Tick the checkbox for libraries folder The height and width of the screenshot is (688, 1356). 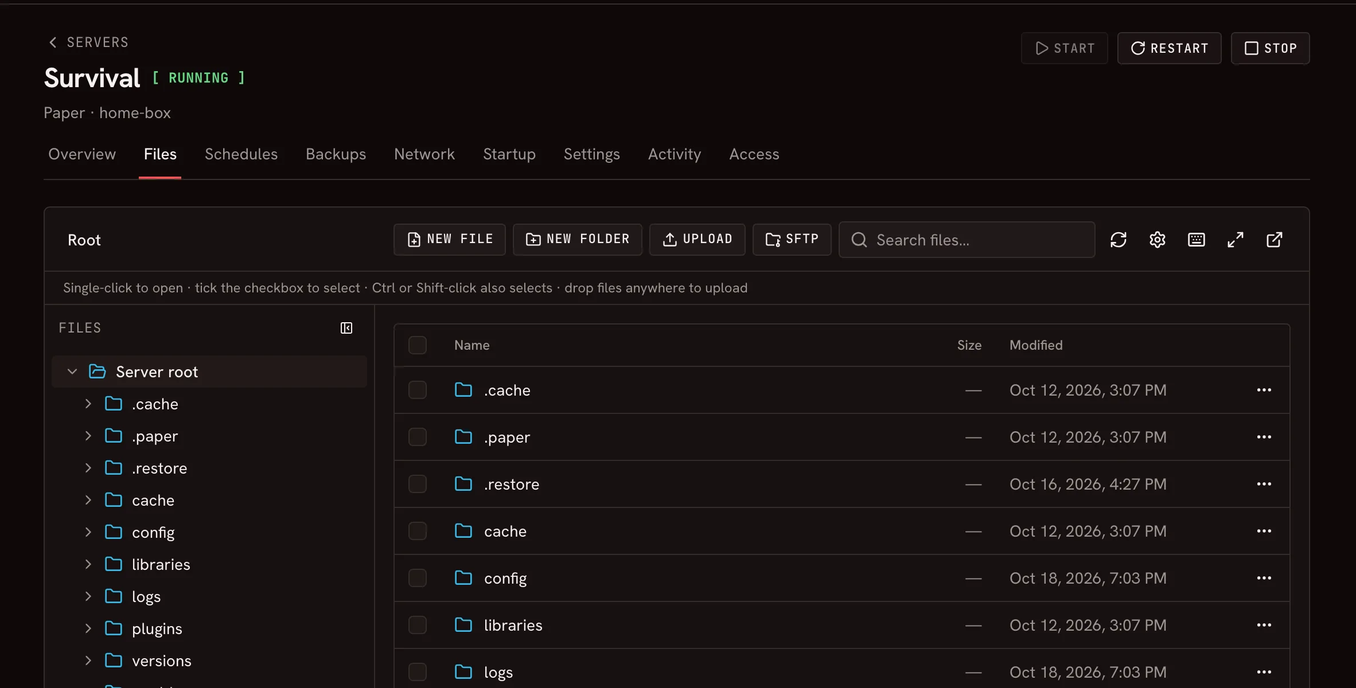click(x=418, y=625)
